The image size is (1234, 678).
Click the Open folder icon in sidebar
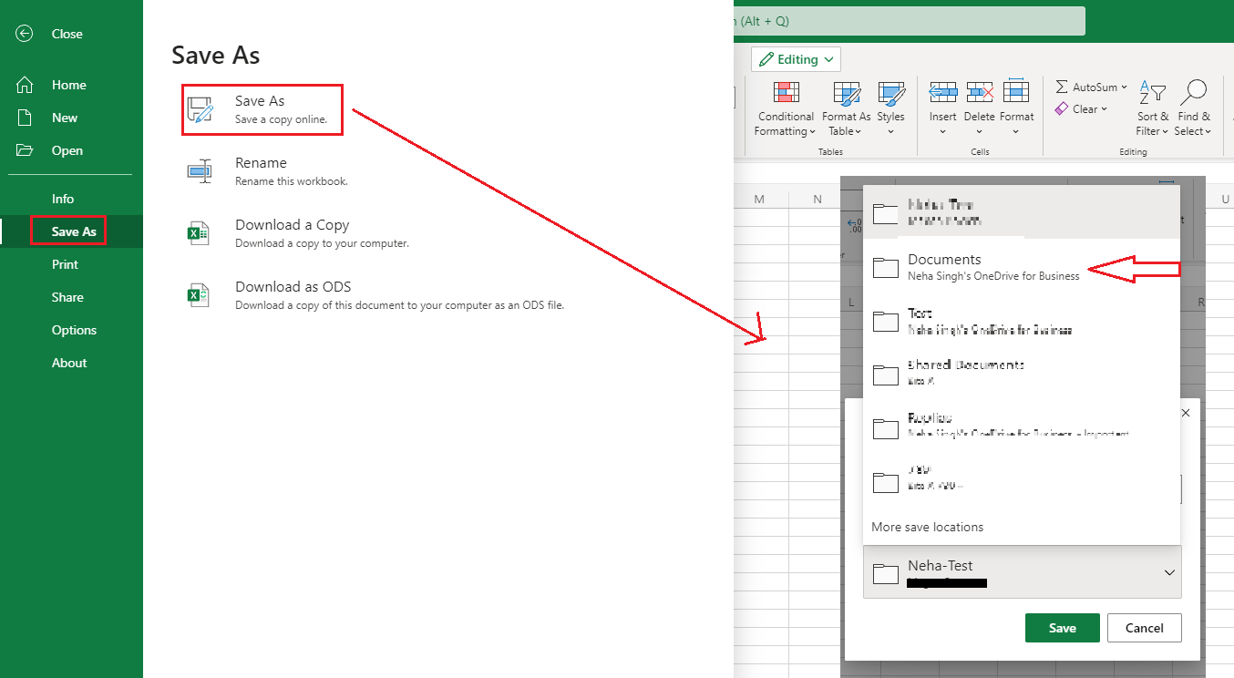25,150
